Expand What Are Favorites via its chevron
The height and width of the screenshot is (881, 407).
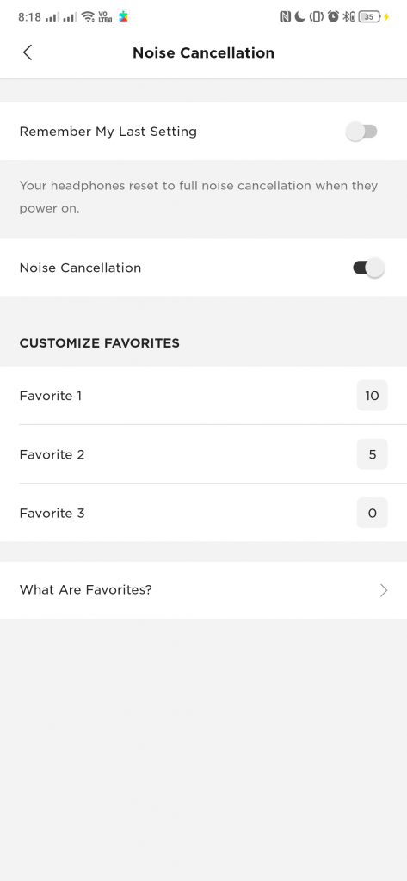pos(384,590)
